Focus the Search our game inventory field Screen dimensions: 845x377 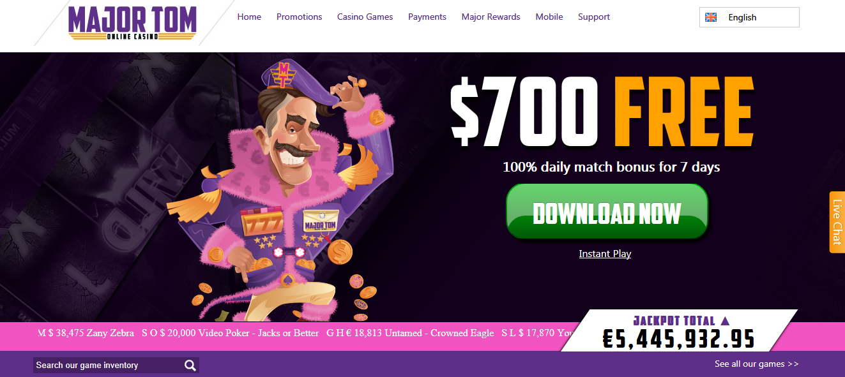[109, 365]
